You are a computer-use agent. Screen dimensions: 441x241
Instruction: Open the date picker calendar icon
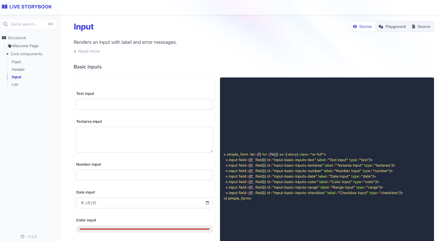pos(207,203)
